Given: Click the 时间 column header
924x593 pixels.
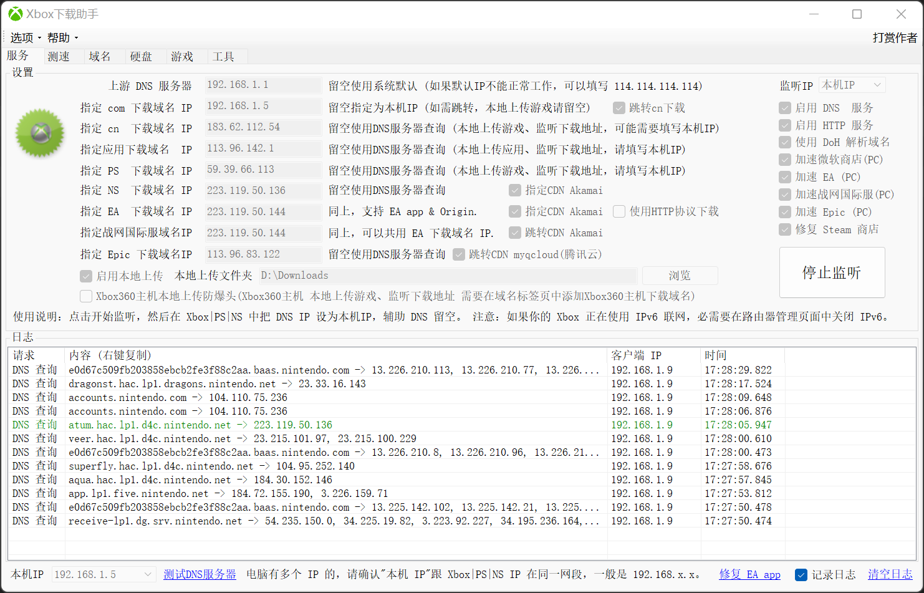Looking at the screenshot, I should tap(743, 355).
